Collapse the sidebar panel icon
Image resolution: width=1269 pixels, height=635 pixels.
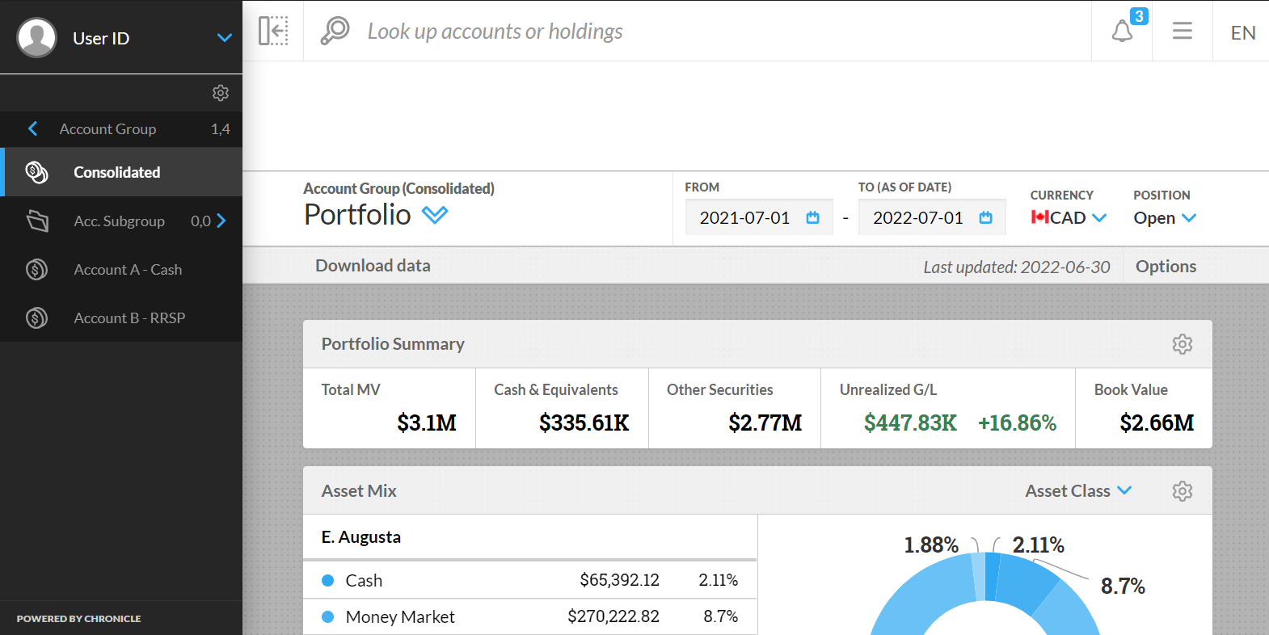[273, 31]
